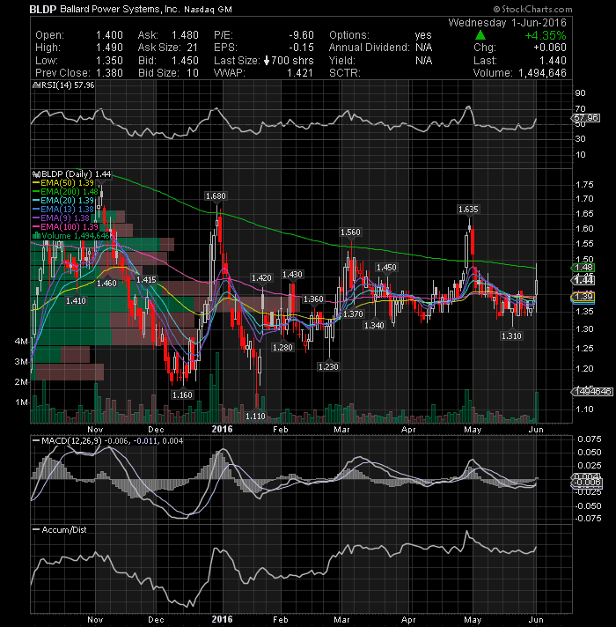616x627 pixels.
Task: Click the Open value 1.400
Action: pyautogui.click(x=109, y=35)
